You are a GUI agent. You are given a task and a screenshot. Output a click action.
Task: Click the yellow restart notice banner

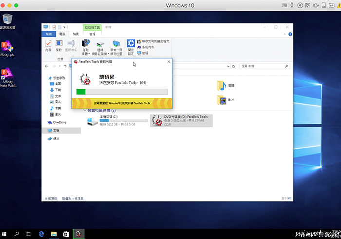[x=122, y=103]
